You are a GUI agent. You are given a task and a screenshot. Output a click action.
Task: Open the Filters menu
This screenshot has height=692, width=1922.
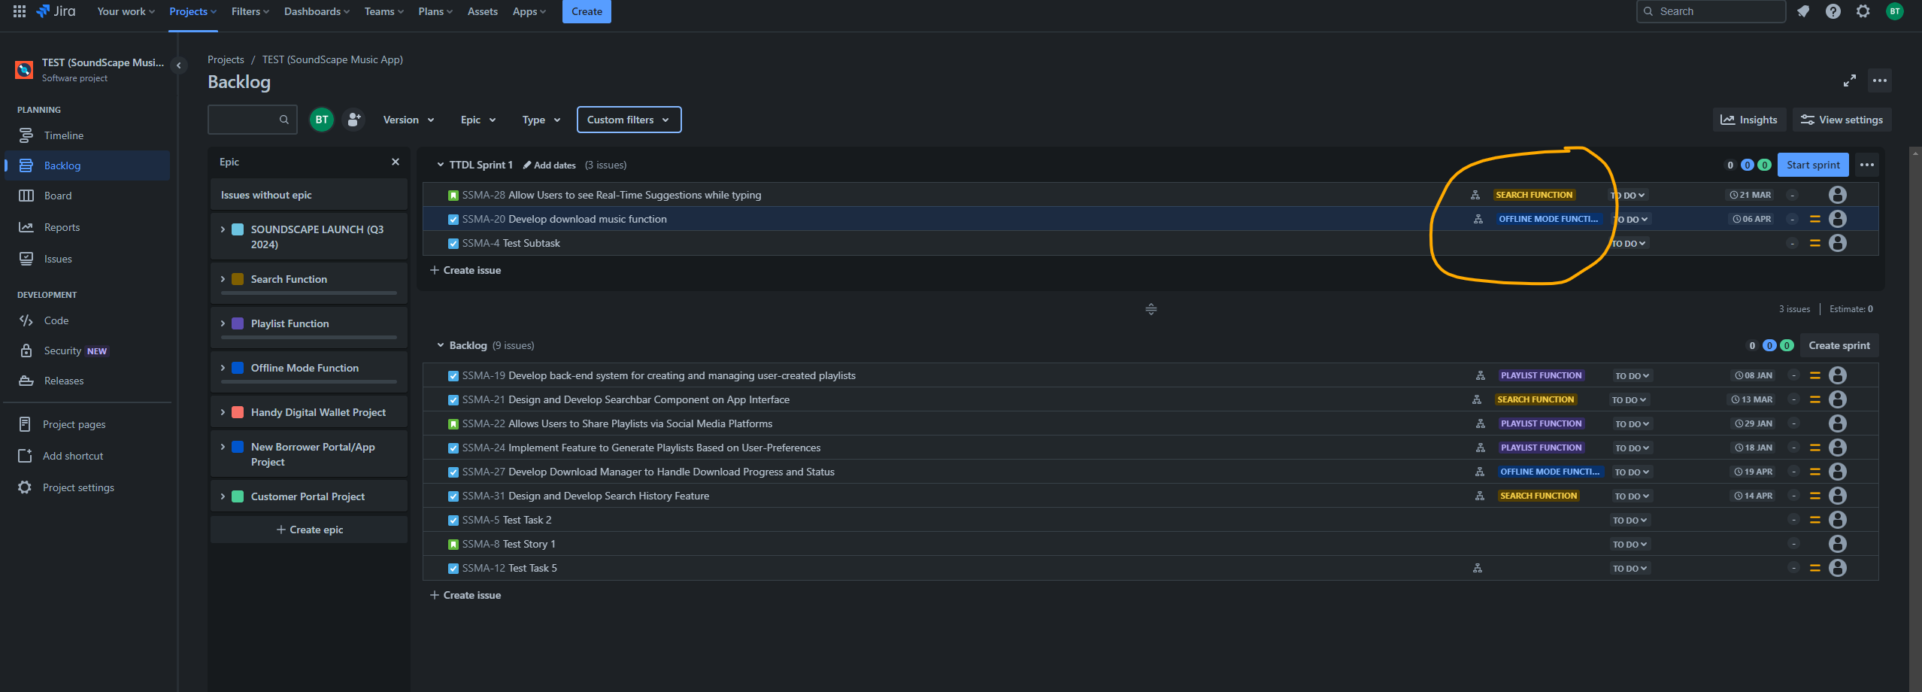(250, 11)
